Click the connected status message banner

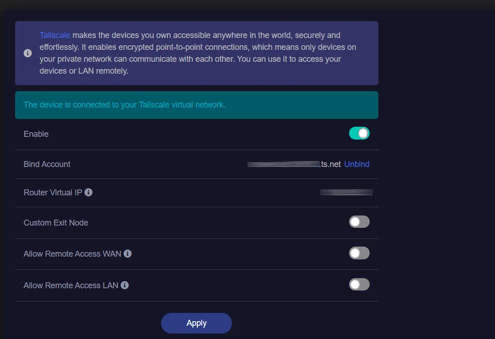(x=197, y=105)
